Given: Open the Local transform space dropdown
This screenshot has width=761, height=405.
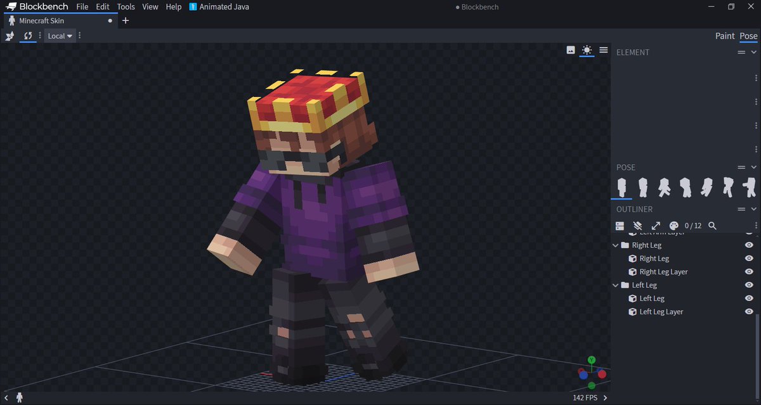Looking at the screenshot, I should (60, 36).
